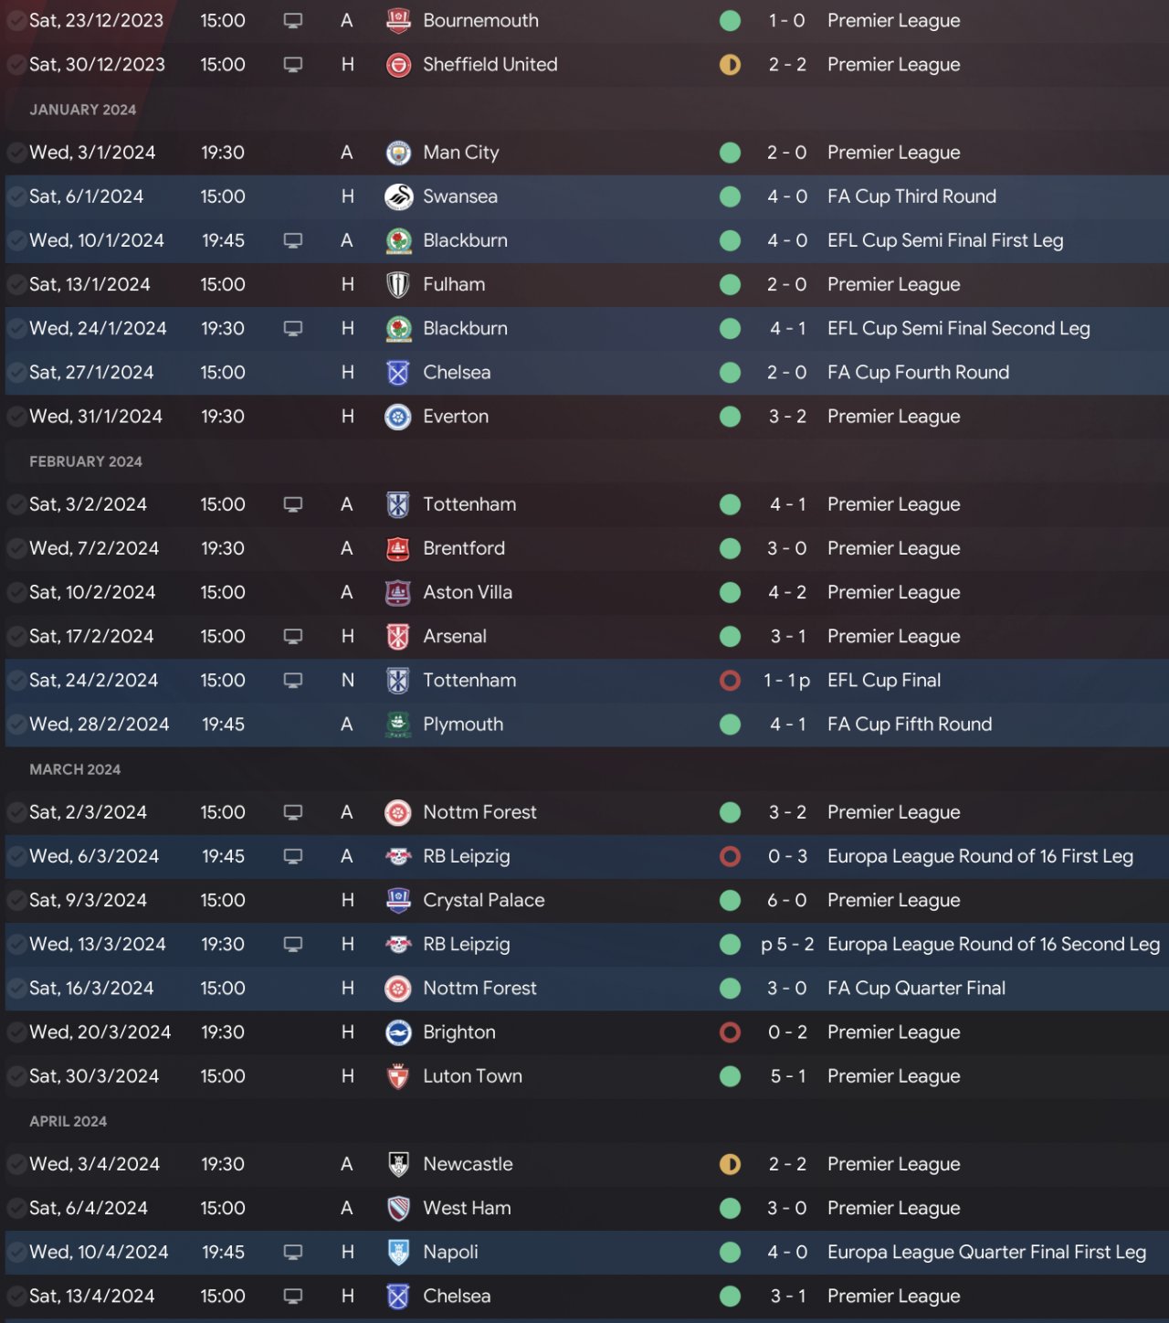
Task: Open the Crystal Palace team link
Action: point(483,900)
